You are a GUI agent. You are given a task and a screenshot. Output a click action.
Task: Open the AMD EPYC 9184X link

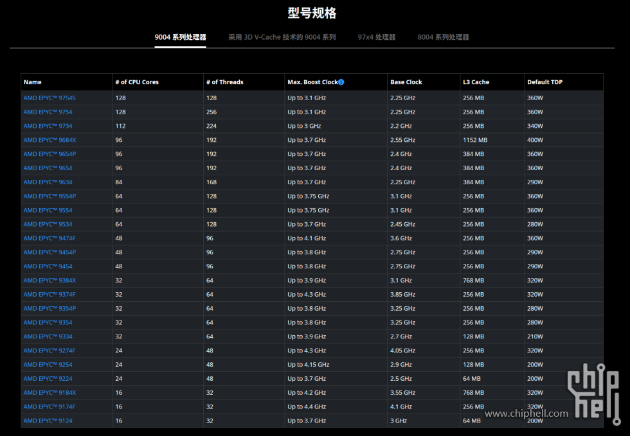click(50, 393)
